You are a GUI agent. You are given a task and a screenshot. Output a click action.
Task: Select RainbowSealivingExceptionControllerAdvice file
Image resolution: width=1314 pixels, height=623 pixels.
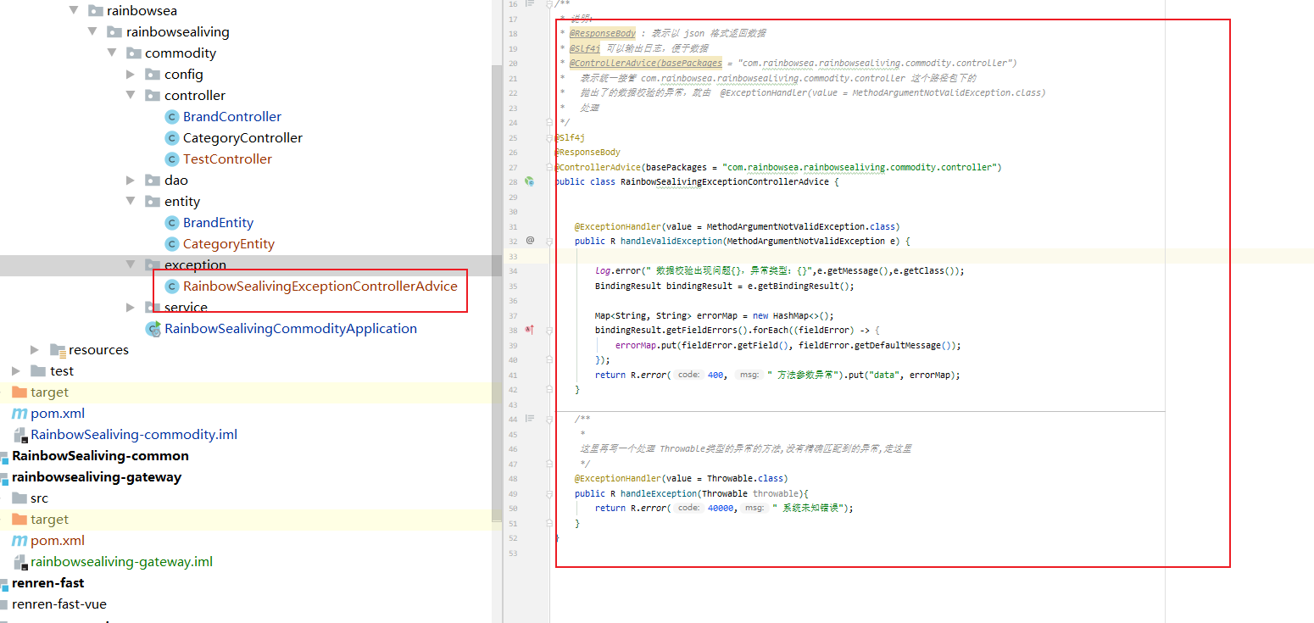[320, 286]
